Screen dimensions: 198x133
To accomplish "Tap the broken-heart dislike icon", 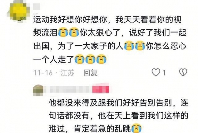I will coord(183,72).
